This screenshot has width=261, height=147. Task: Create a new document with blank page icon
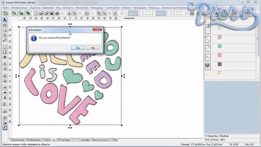pos(36,13)
